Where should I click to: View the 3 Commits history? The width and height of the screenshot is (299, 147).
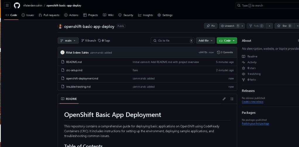tap(225, 52)
